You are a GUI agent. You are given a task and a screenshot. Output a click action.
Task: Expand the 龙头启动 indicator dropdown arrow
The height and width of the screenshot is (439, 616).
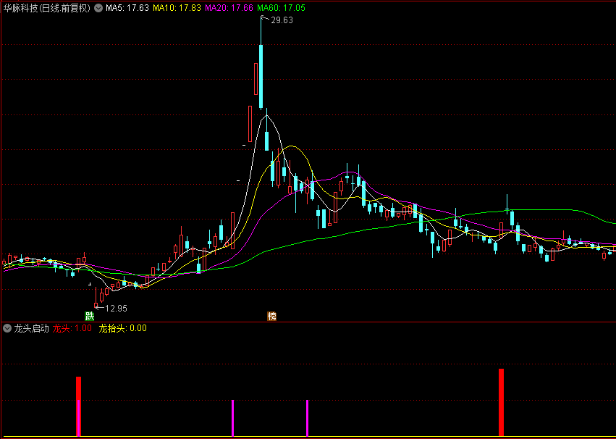[x=7, y=328]
